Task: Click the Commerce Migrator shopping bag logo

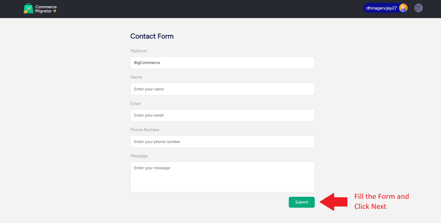Action: pyautogui.click(x=28, y=9)
